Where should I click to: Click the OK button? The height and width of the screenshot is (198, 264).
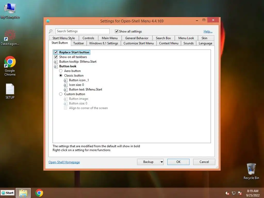(178, 162)
